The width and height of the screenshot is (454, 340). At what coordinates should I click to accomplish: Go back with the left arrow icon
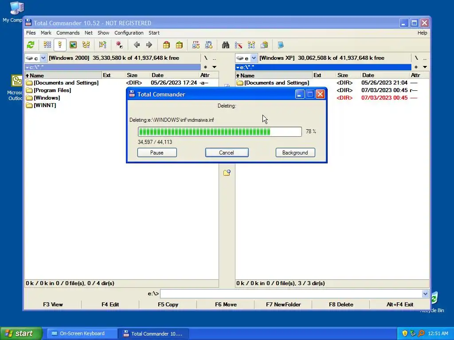(137, 45)
